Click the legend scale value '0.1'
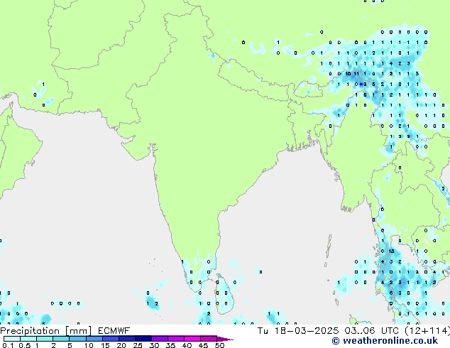The width and height of the screenshot is (450, 348). [x=8, y=345]
